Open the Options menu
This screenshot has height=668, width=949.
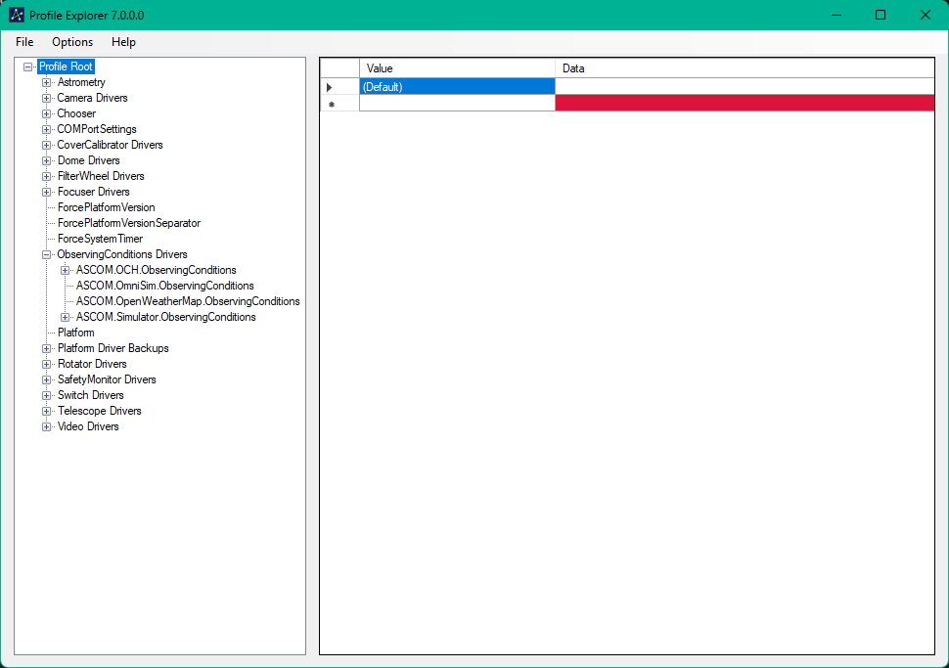point(72,42)
